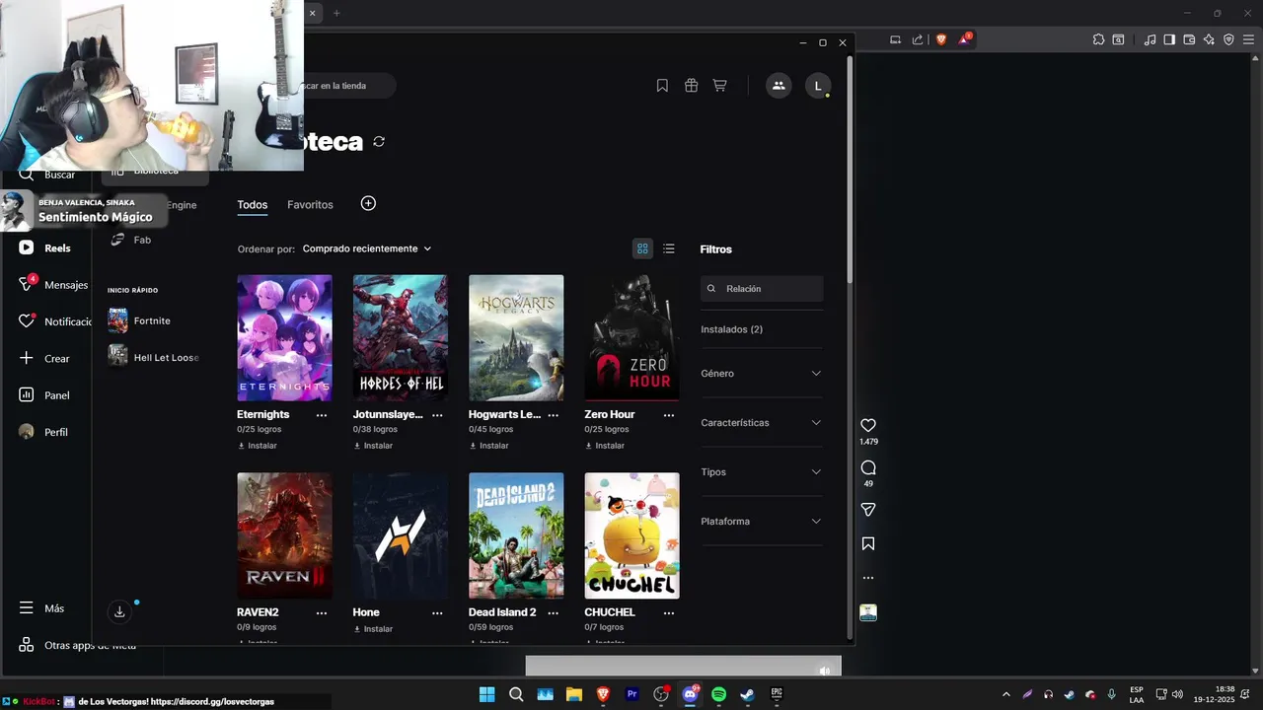Launch Hell Let Loose from quick launch
Viewport: 1263px width, 710px height.
click(x=153, y=357)
